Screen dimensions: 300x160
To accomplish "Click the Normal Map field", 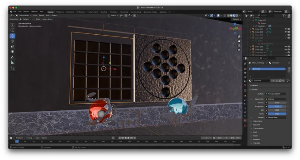I will [275, 117].
